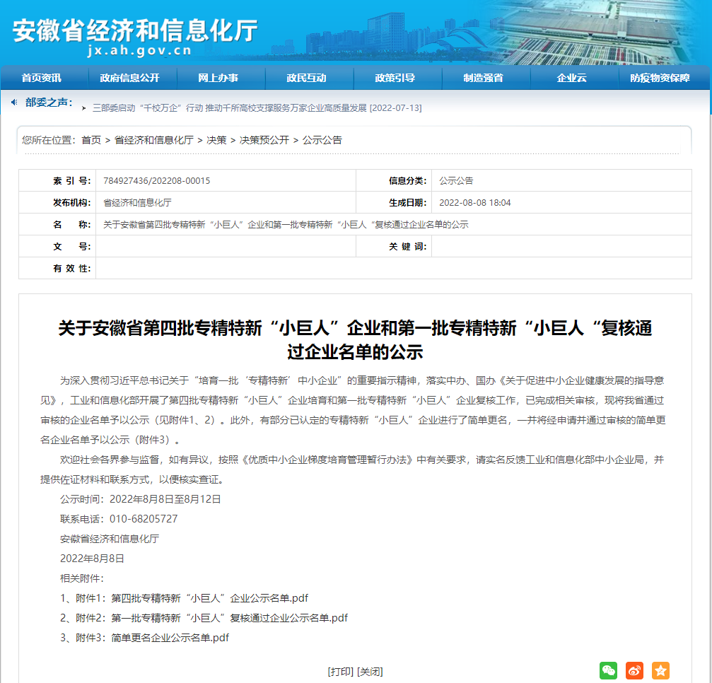This screenshot has width=712, height=683.
Task: Select the 政策引导 navigation item
Action: pos(395,78)
